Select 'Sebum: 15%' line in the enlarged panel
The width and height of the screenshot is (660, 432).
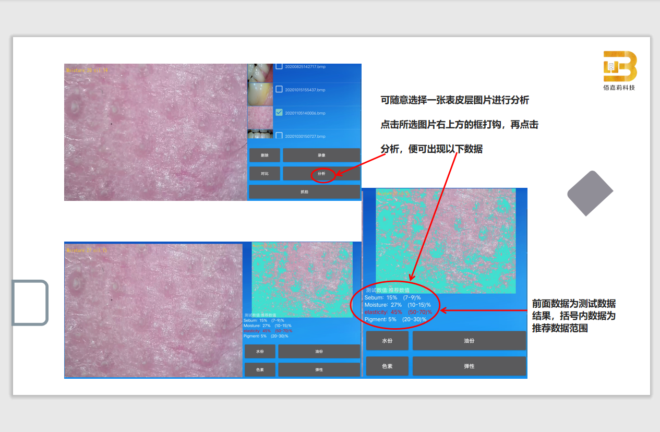[393, 297]
